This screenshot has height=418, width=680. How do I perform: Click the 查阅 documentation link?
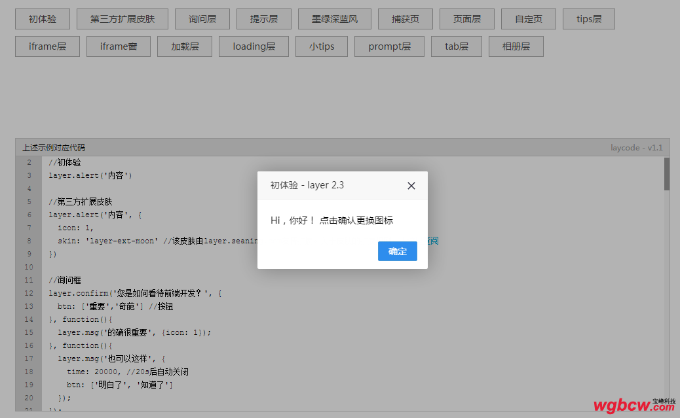pos(432,241)
